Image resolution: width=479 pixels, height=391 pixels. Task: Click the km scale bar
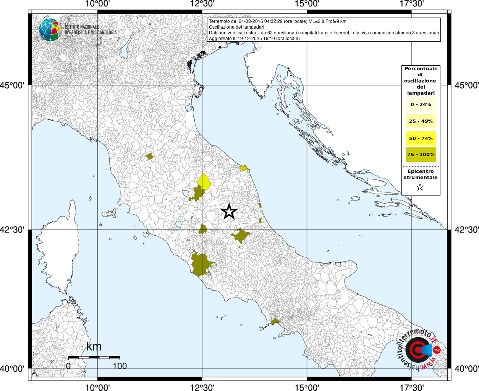[94, 357]
